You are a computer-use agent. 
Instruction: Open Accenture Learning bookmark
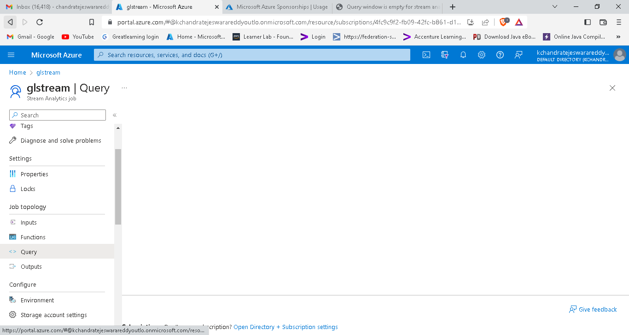[435, 37]
